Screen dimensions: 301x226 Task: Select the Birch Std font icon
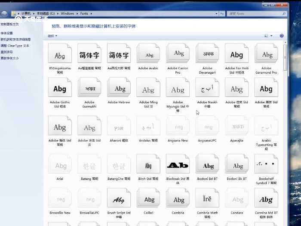(x=148, y=164)
